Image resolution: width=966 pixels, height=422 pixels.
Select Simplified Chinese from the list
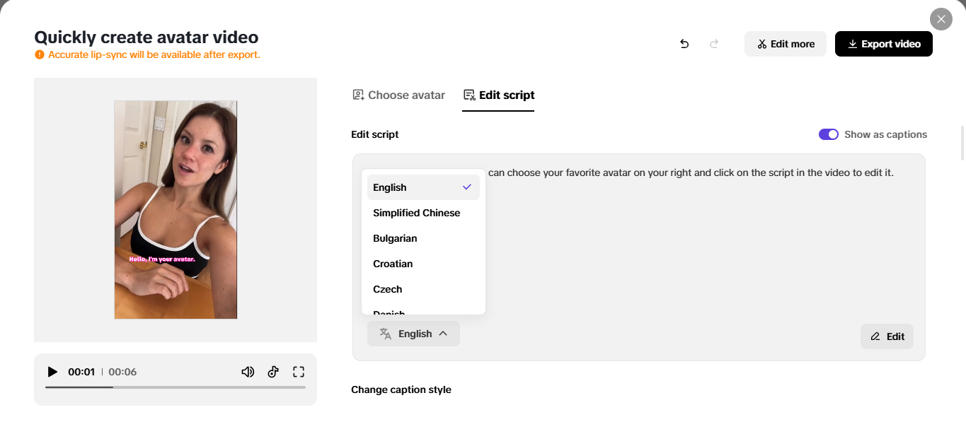coord(416,212)
